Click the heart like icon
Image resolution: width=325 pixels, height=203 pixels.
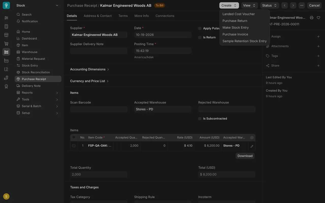click(318, 18)
